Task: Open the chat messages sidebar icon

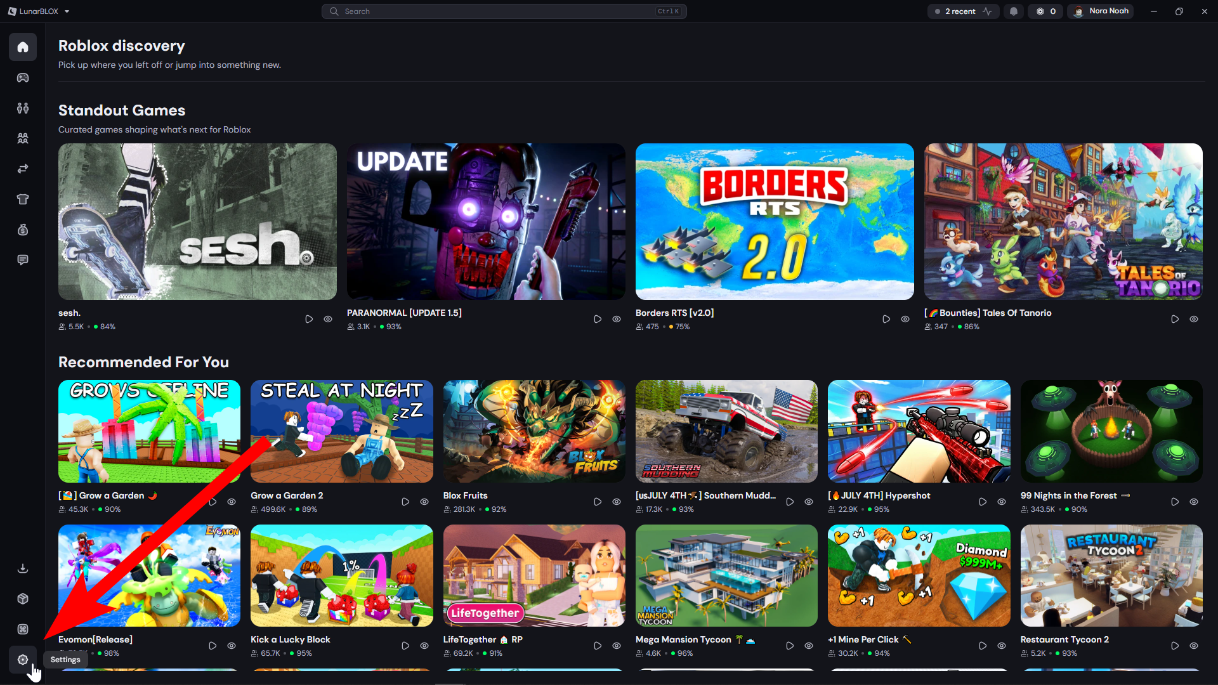Action: 23,260
